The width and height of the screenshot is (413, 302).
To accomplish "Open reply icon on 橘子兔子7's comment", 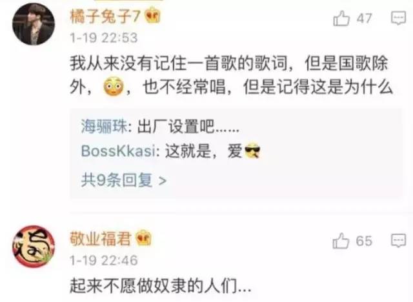I will point(398,18).
